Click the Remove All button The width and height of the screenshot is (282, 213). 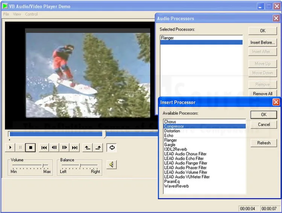pyautogui.click(x=262, y=93)
